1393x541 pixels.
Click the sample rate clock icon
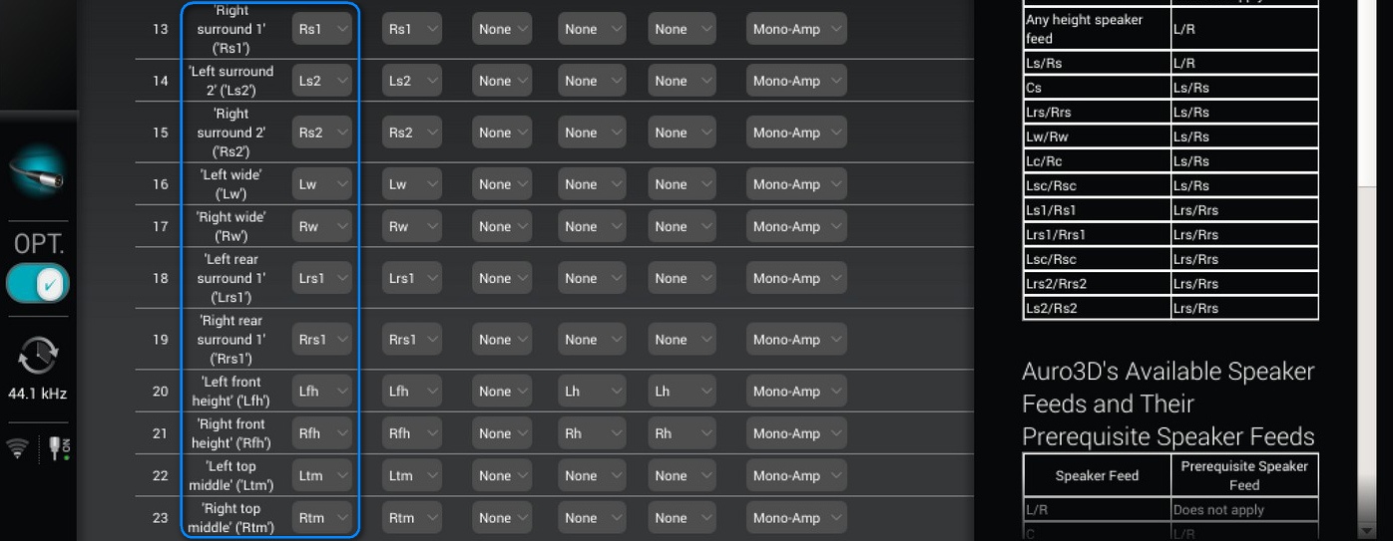pos(37,356)
